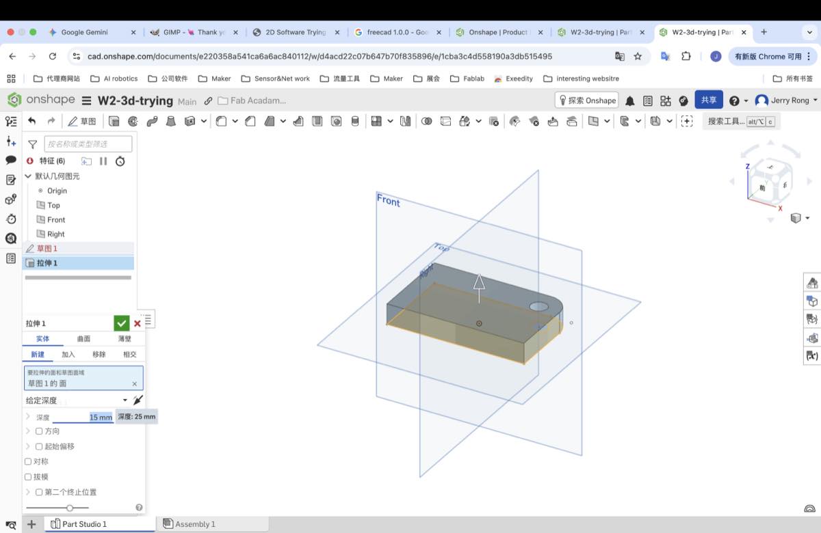Expand the 深度 row chevron

pyautogui.click(x=28, y=417)
